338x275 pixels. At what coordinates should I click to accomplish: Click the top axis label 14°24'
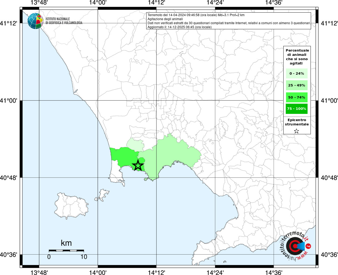pos(215,3)
